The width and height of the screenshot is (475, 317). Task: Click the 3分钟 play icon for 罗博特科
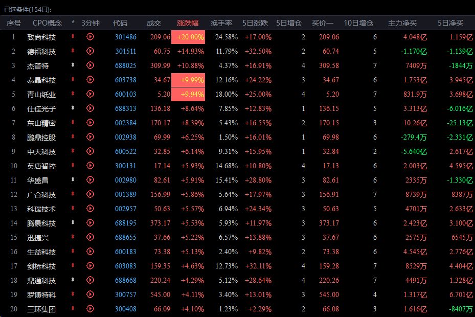91,295
